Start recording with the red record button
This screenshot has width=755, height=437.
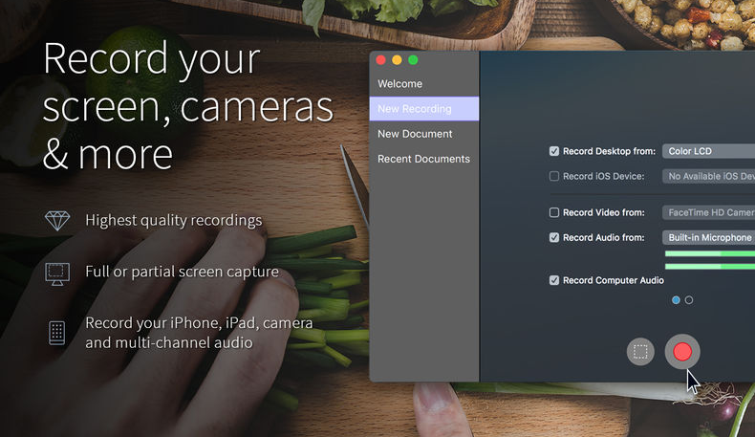[682, 351]
